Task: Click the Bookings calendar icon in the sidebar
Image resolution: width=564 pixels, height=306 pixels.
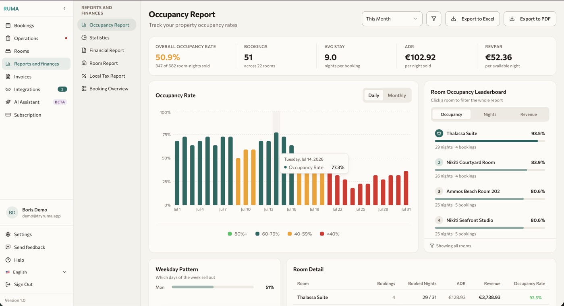Action: 8,25
